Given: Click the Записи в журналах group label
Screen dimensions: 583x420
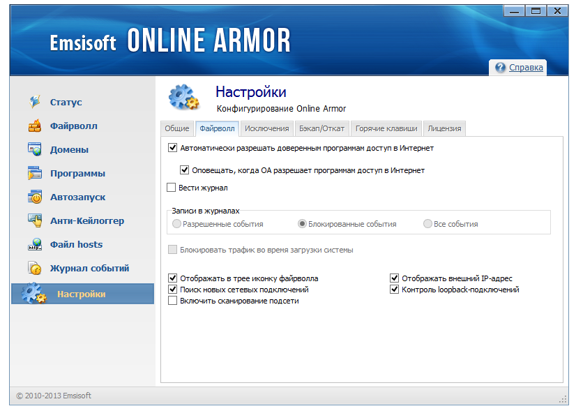Looking at the screenshot, I should [x=205, y=211].
